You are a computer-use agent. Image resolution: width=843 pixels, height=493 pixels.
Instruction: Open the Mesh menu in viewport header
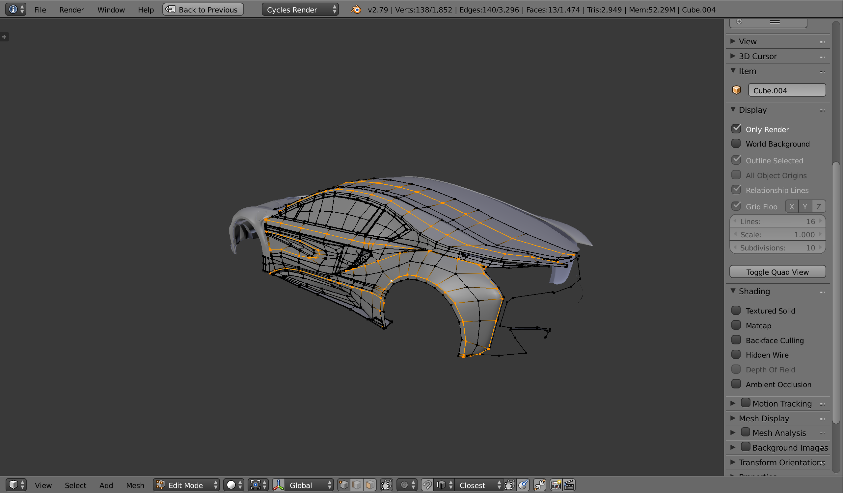click(x=135, y=485)
